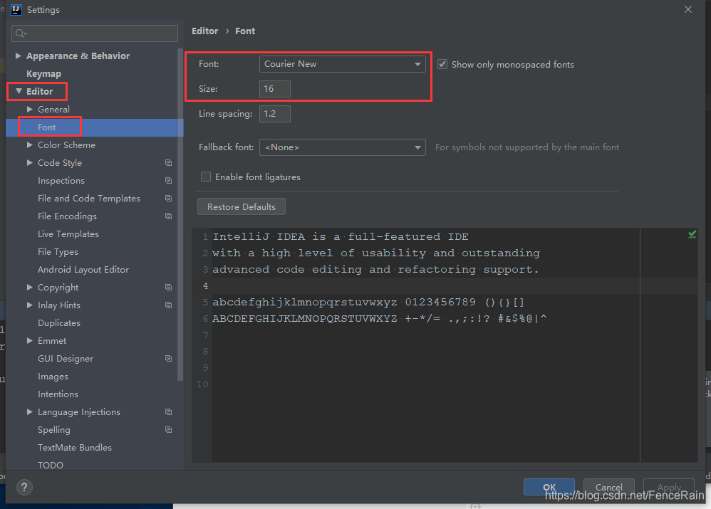Screen dimensions: 711x509
Task: Toggle Show only monospaced fonts checkbox
Action: click(442, 64)
